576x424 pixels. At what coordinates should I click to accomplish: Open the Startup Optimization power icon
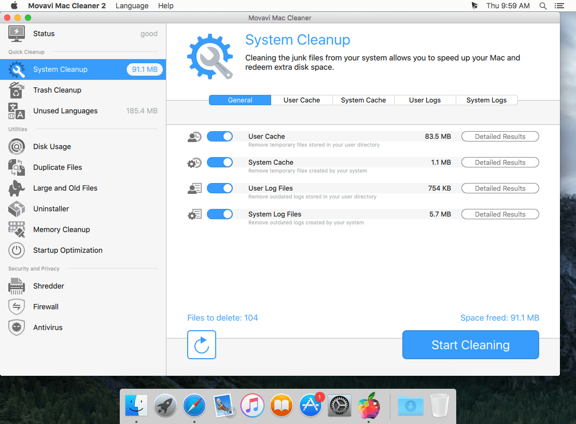click(x=17, y=250)
